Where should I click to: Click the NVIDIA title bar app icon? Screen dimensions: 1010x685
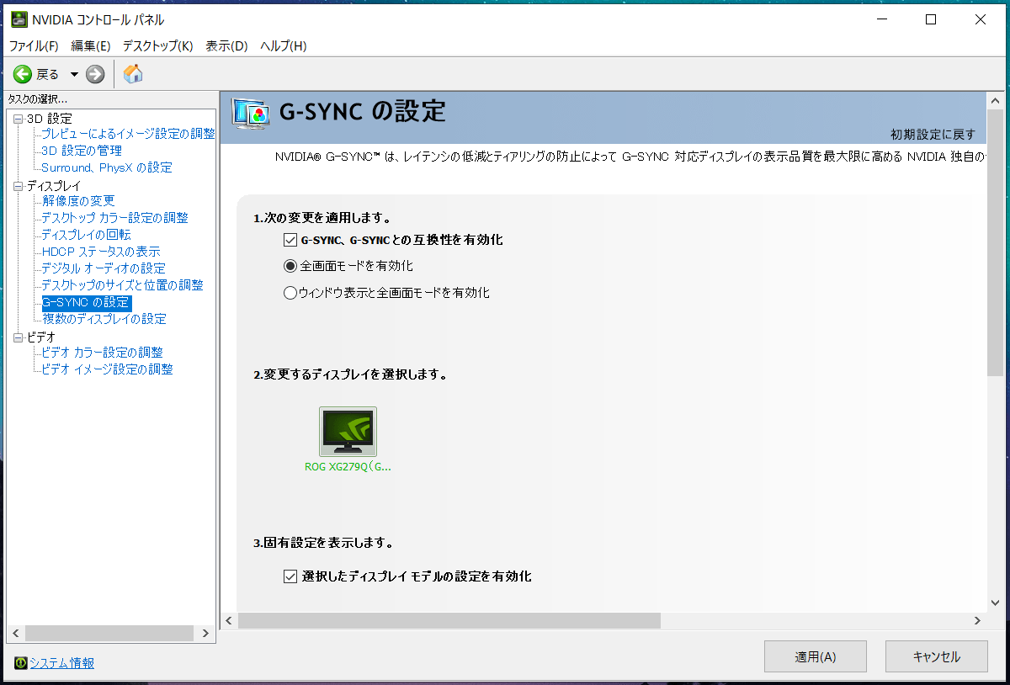click(19, 19)
